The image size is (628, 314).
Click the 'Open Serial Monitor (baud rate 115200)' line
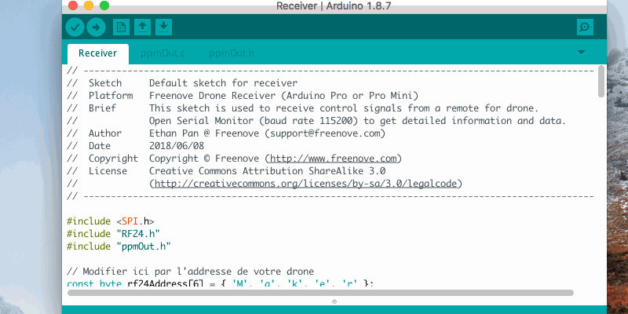(x=358, y=121)
